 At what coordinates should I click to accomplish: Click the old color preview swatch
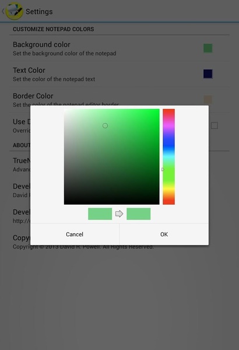tap(100, 214)
